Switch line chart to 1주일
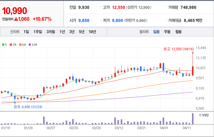 coord(38,32)
